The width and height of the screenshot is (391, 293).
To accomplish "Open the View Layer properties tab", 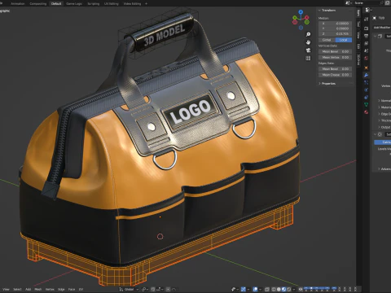I will 366,43.
